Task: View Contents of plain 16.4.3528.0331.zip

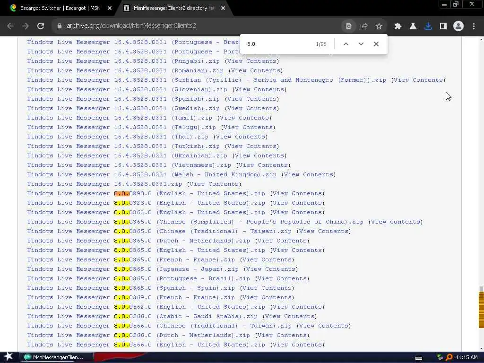Action: (x=214, y=184)
